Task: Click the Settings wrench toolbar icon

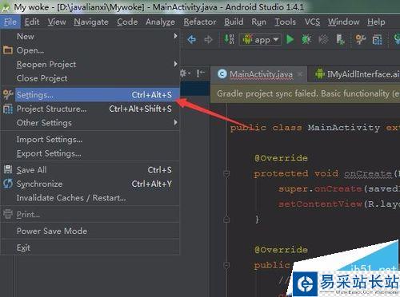Action: (x=360, y=39)
